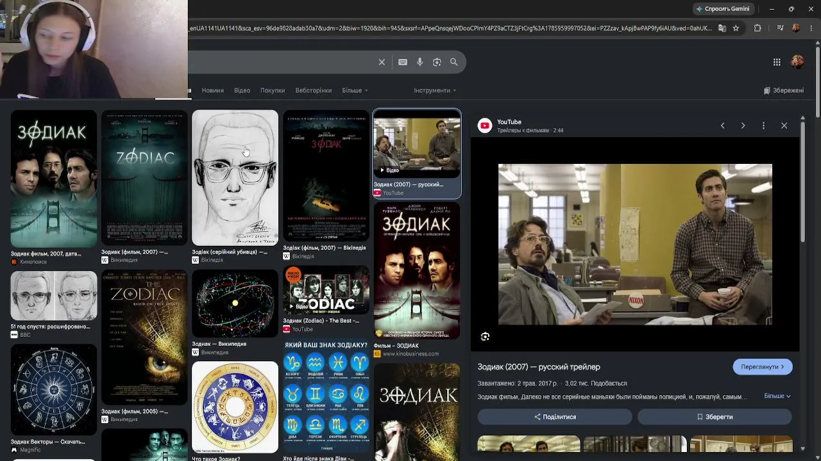The image size is (821, 461).
Task: Bookmark this page with the star icon
Action: pos(736,28)
